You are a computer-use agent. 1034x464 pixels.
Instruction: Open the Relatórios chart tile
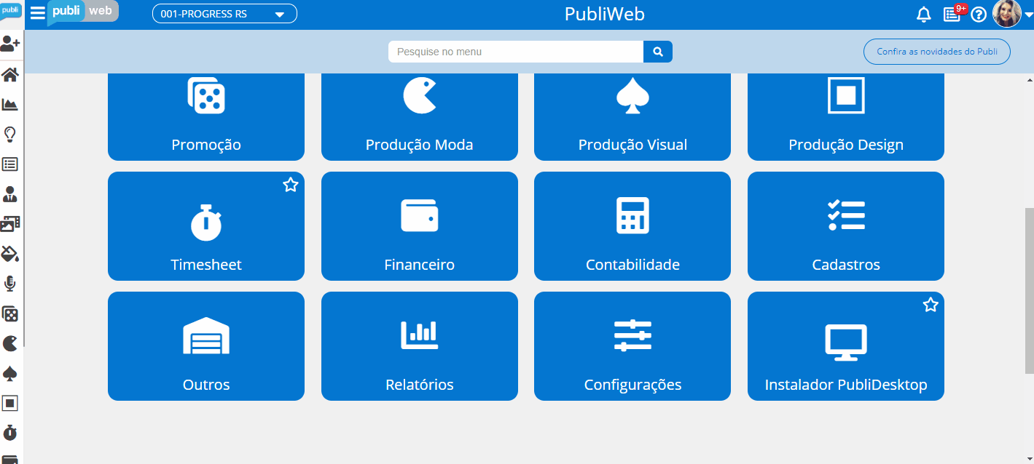coord(420,346)
